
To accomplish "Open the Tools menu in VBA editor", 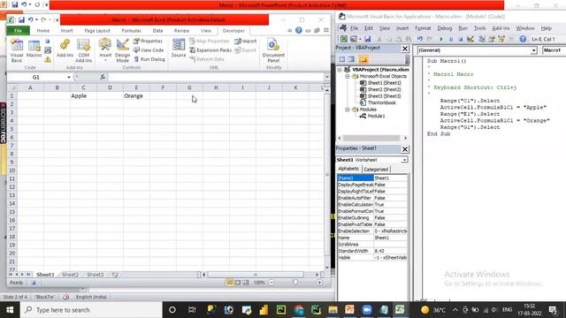I will [479, 28].
